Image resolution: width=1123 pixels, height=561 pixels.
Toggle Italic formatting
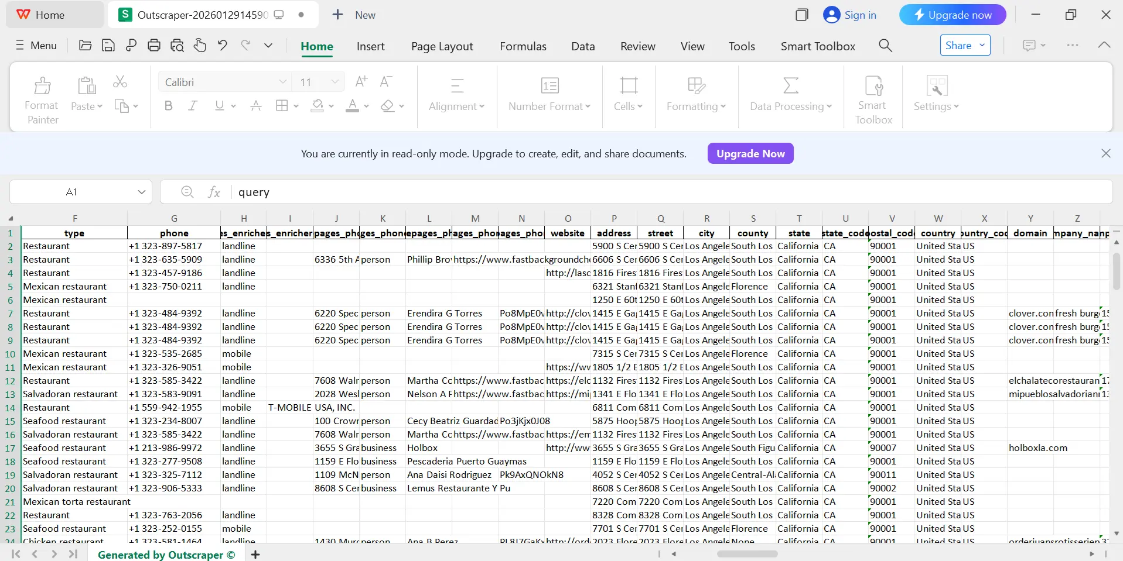192,106
